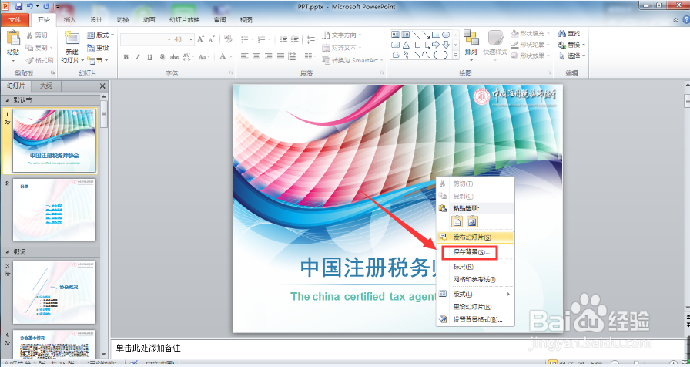Select slide 3 thumbnail in slide panel
The height and width of the screenshot is (367, 690).
click(x=54, y=292)
